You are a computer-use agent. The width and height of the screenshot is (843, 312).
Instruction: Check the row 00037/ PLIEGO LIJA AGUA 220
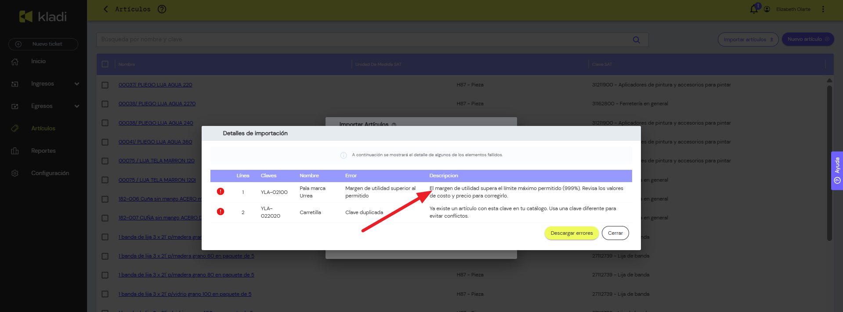(x=105, y=85)
